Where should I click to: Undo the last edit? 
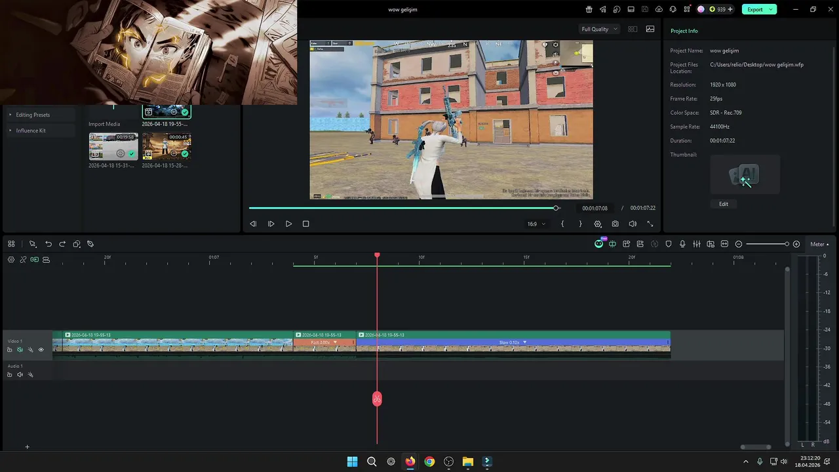click(x=48, y=244)
